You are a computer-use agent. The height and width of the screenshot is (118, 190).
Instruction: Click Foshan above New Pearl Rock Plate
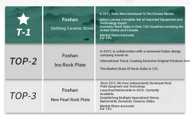click(70, 90)
